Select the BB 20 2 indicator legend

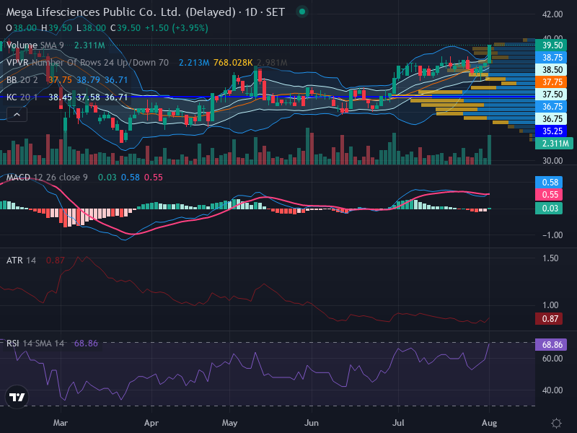point(22,80)
